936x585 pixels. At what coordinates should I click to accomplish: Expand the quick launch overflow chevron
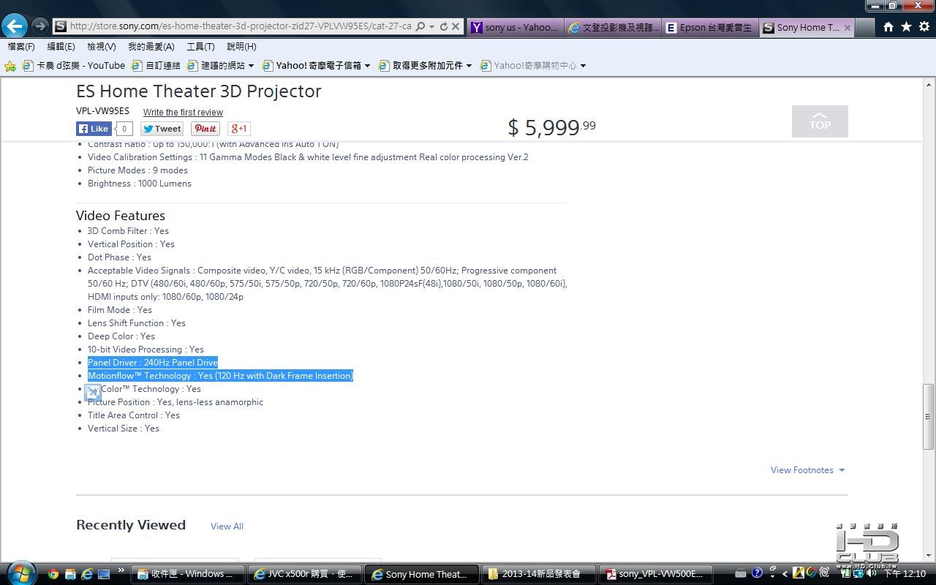121,571
